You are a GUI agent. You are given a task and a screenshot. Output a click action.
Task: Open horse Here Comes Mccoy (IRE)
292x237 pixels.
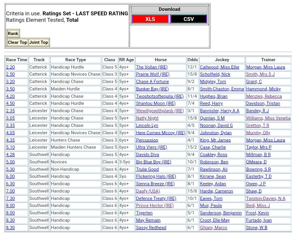tap(160, 133)
